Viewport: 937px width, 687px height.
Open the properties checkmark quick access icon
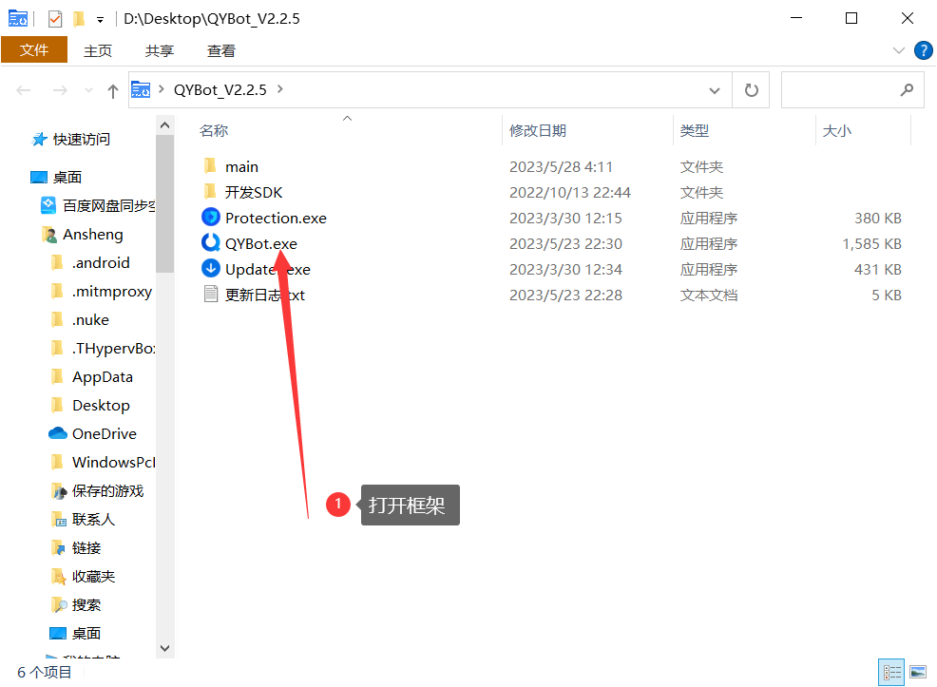click(54, 18)
